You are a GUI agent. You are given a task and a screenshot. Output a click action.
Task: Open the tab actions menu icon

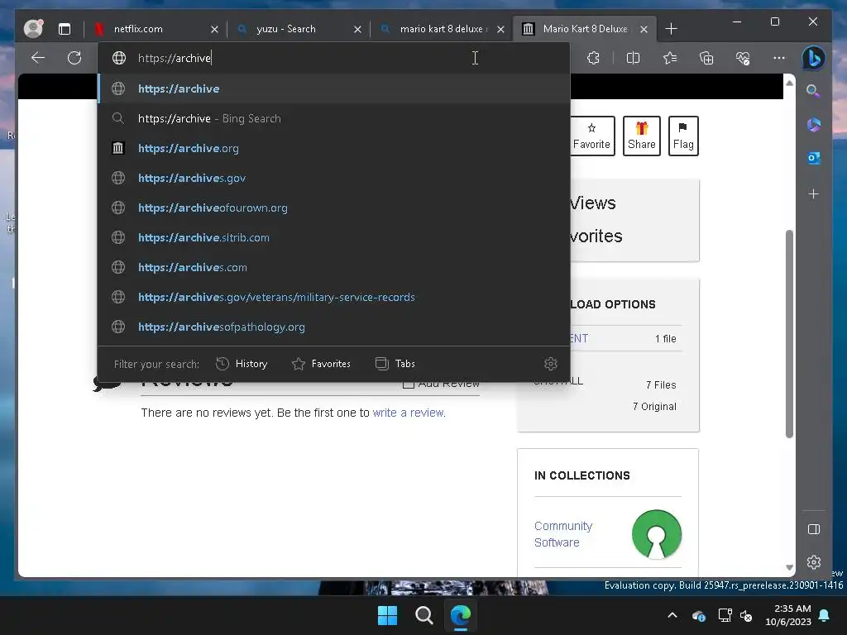[65, 29]
